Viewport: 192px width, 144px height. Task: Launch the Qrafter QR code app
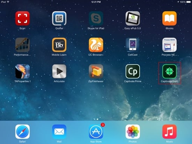coord(59,19)
